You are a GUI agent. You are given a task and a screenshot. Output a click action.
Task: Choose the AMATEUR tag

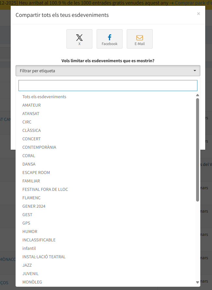(x=31, y=105)
